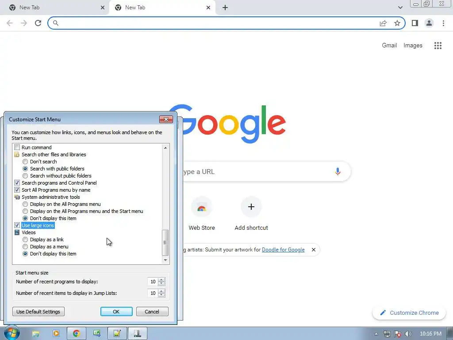Increase recent items in Jump Lists
This screenshot has height=340, width=453.
pyautogui.click(x=161, y=291)
